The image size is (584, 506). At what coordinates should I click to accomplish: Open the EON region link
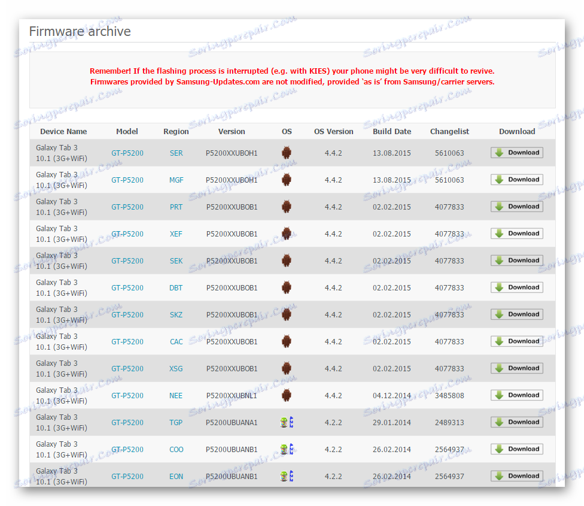coord(176,477)
